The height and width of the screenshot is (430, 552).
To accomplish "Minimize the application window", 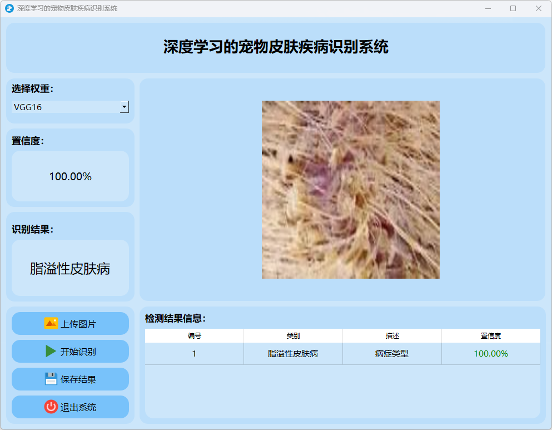I will click(488, 8).
